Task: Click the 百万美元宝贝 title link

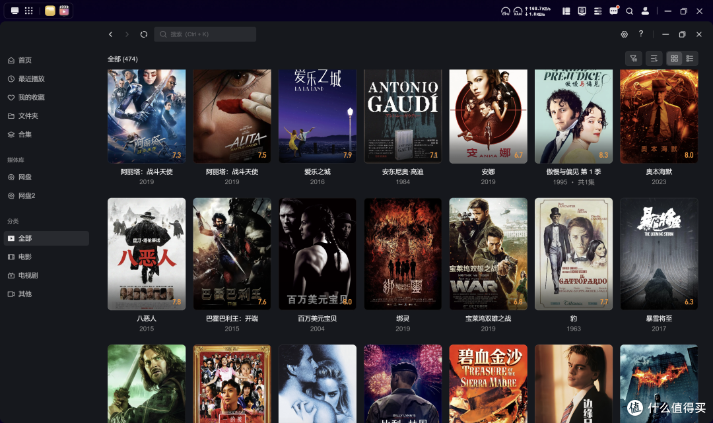Action: (x=318, y=319)
